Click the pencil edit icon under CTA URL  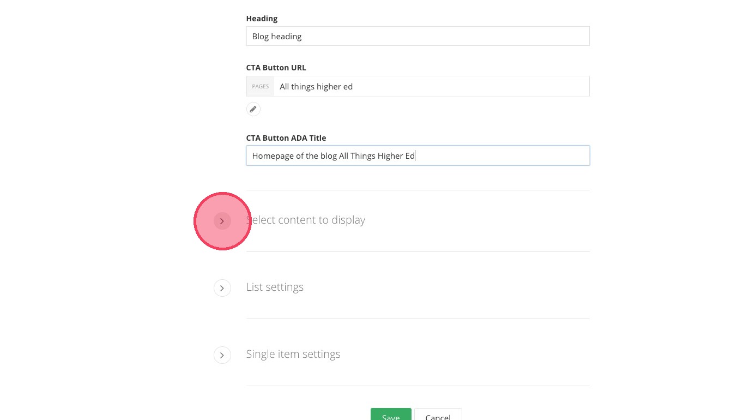253,109
